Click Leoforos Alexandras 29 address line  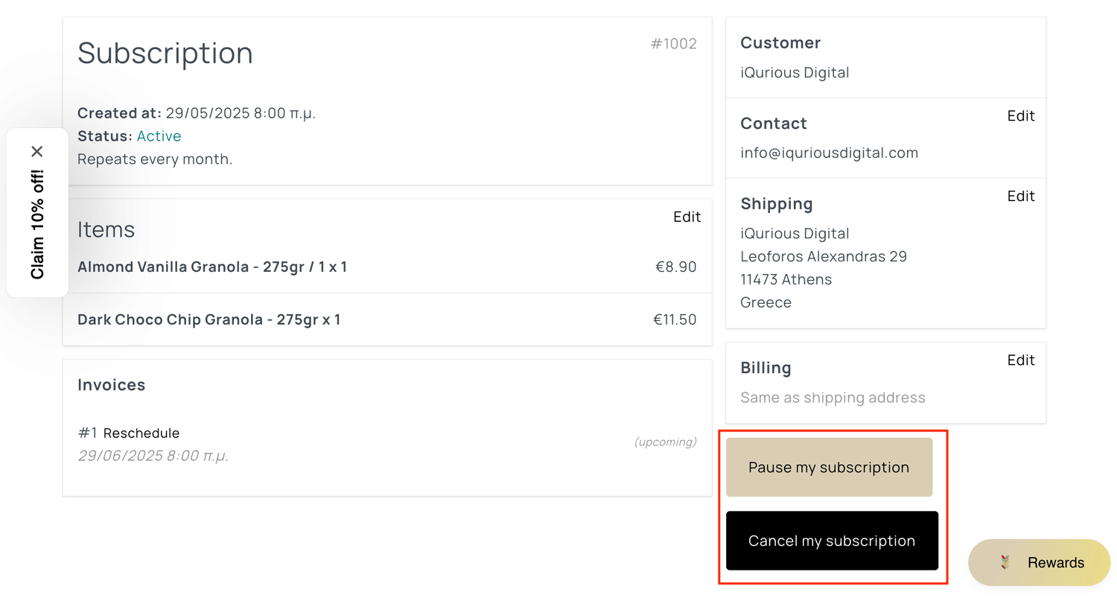click(823, 257)
